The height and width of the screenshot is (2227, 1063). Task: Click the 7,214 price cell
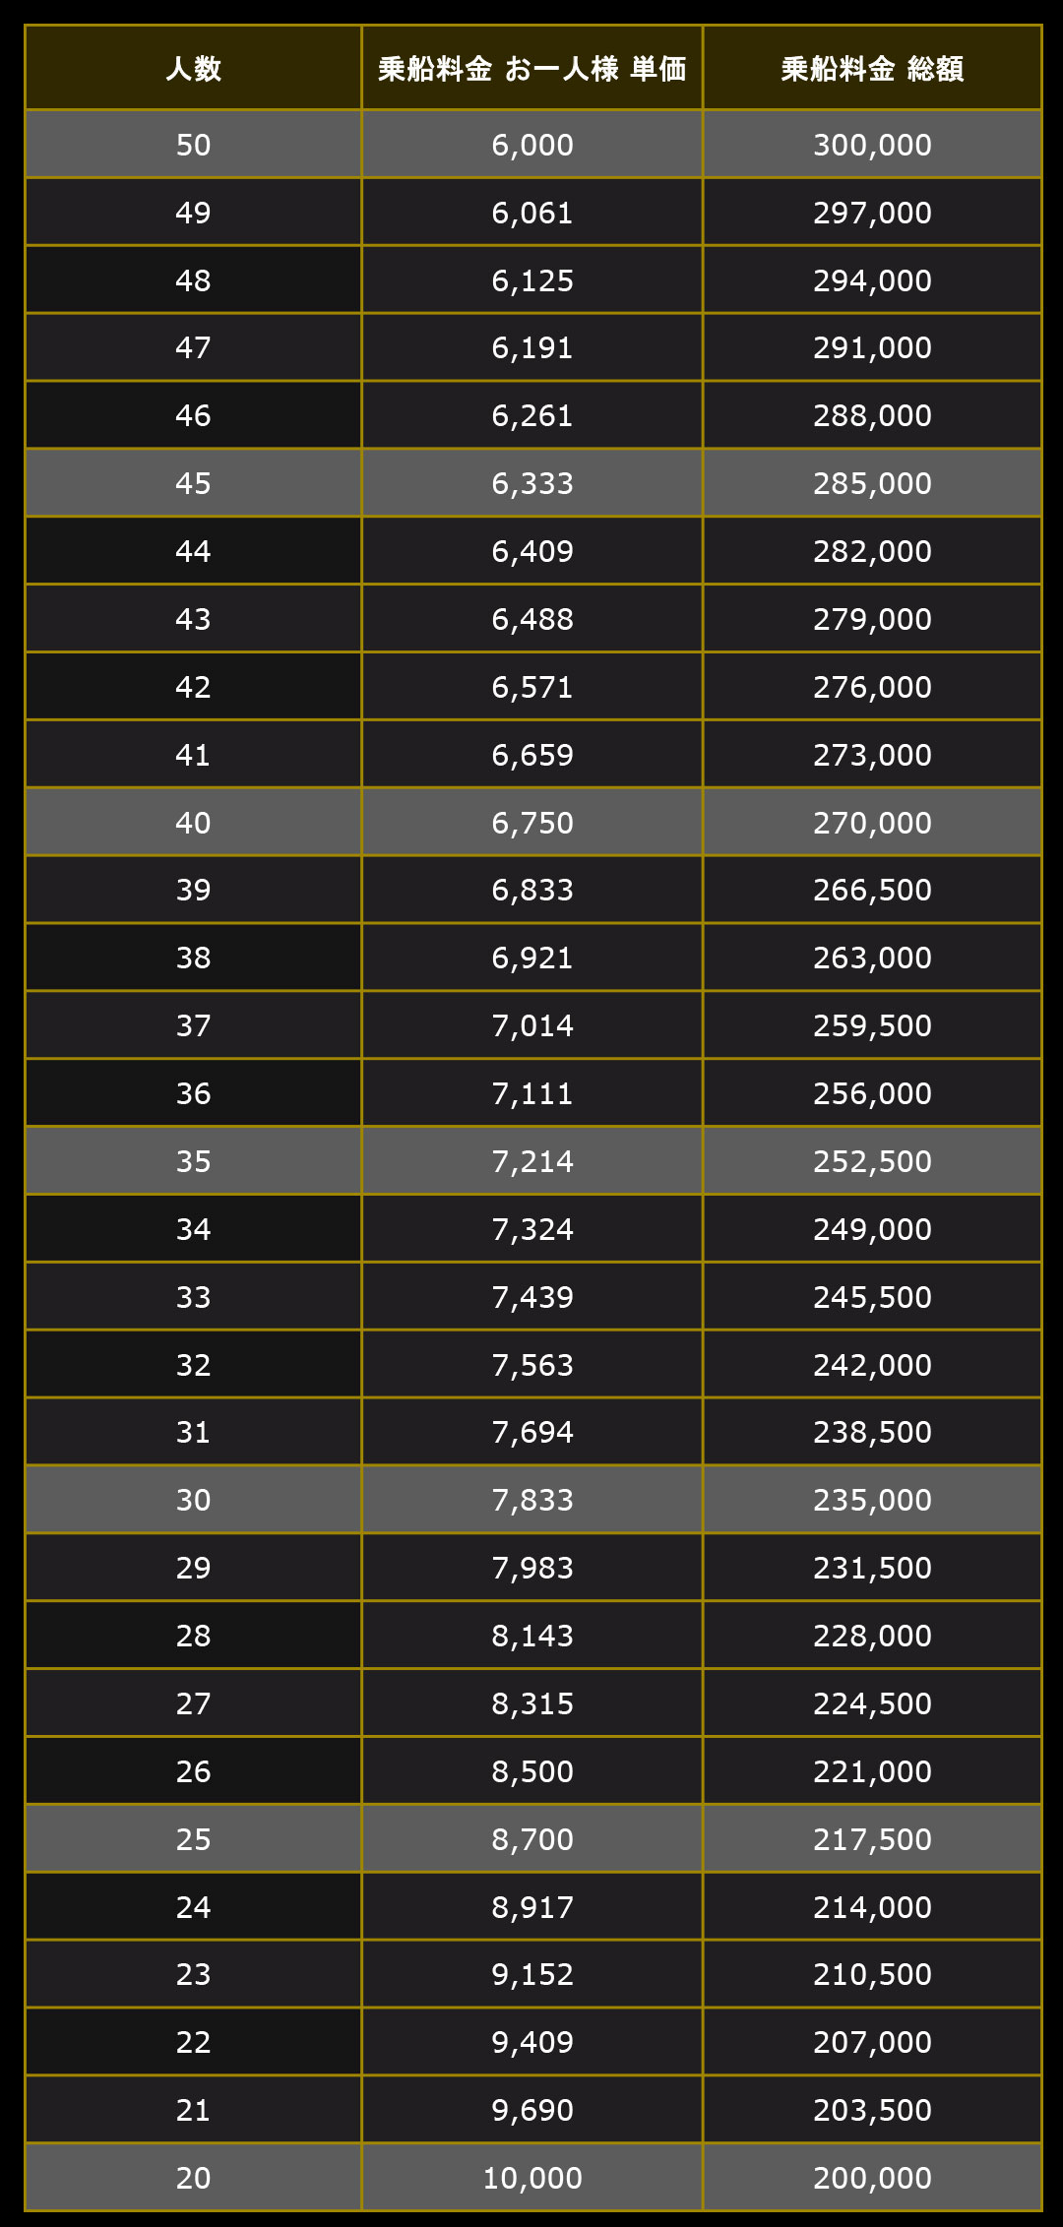[x=532, y=1161]
